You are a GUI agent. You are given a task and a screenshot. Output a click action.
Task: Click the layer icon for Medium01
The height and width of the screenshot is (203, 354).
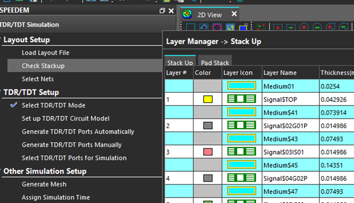click(x=241, y=86)
